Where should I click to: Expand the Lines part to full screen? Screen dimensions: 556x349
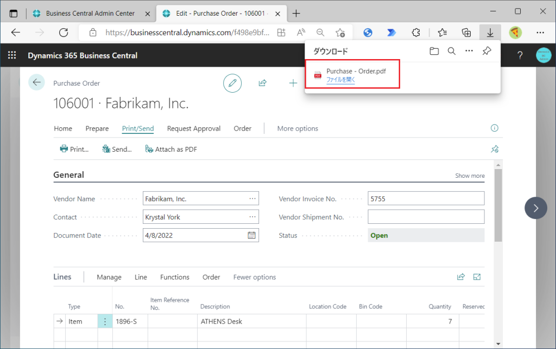(477, 277)
